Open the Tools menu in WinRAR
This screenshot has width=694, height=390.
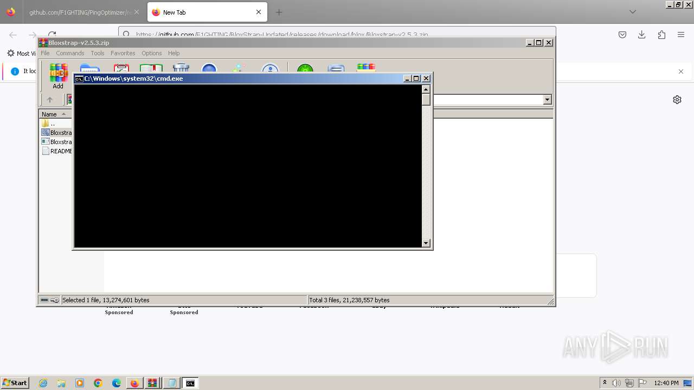tap(98, 53)
